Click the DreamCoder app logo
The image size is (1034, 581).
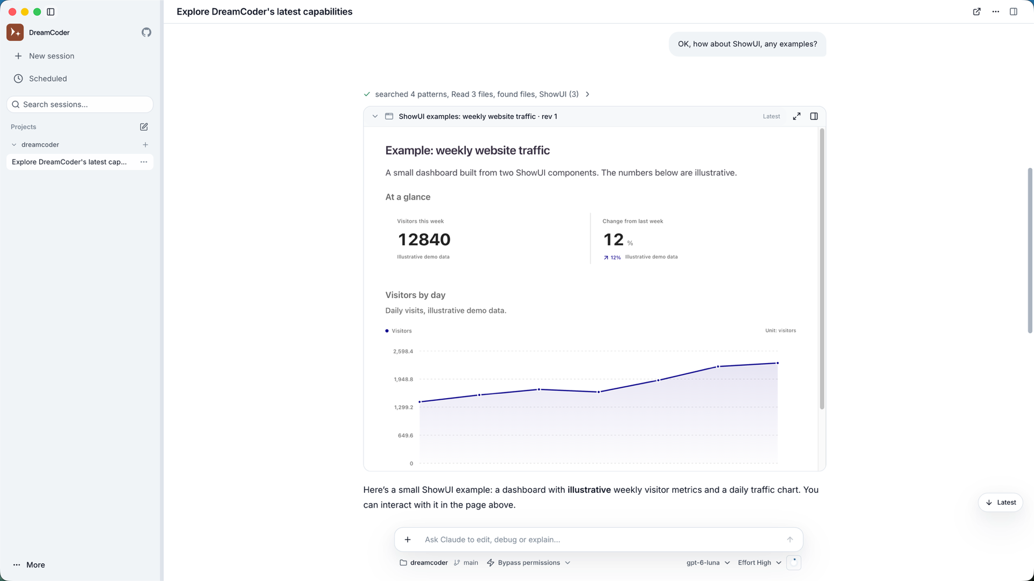(x=15, y=32)
